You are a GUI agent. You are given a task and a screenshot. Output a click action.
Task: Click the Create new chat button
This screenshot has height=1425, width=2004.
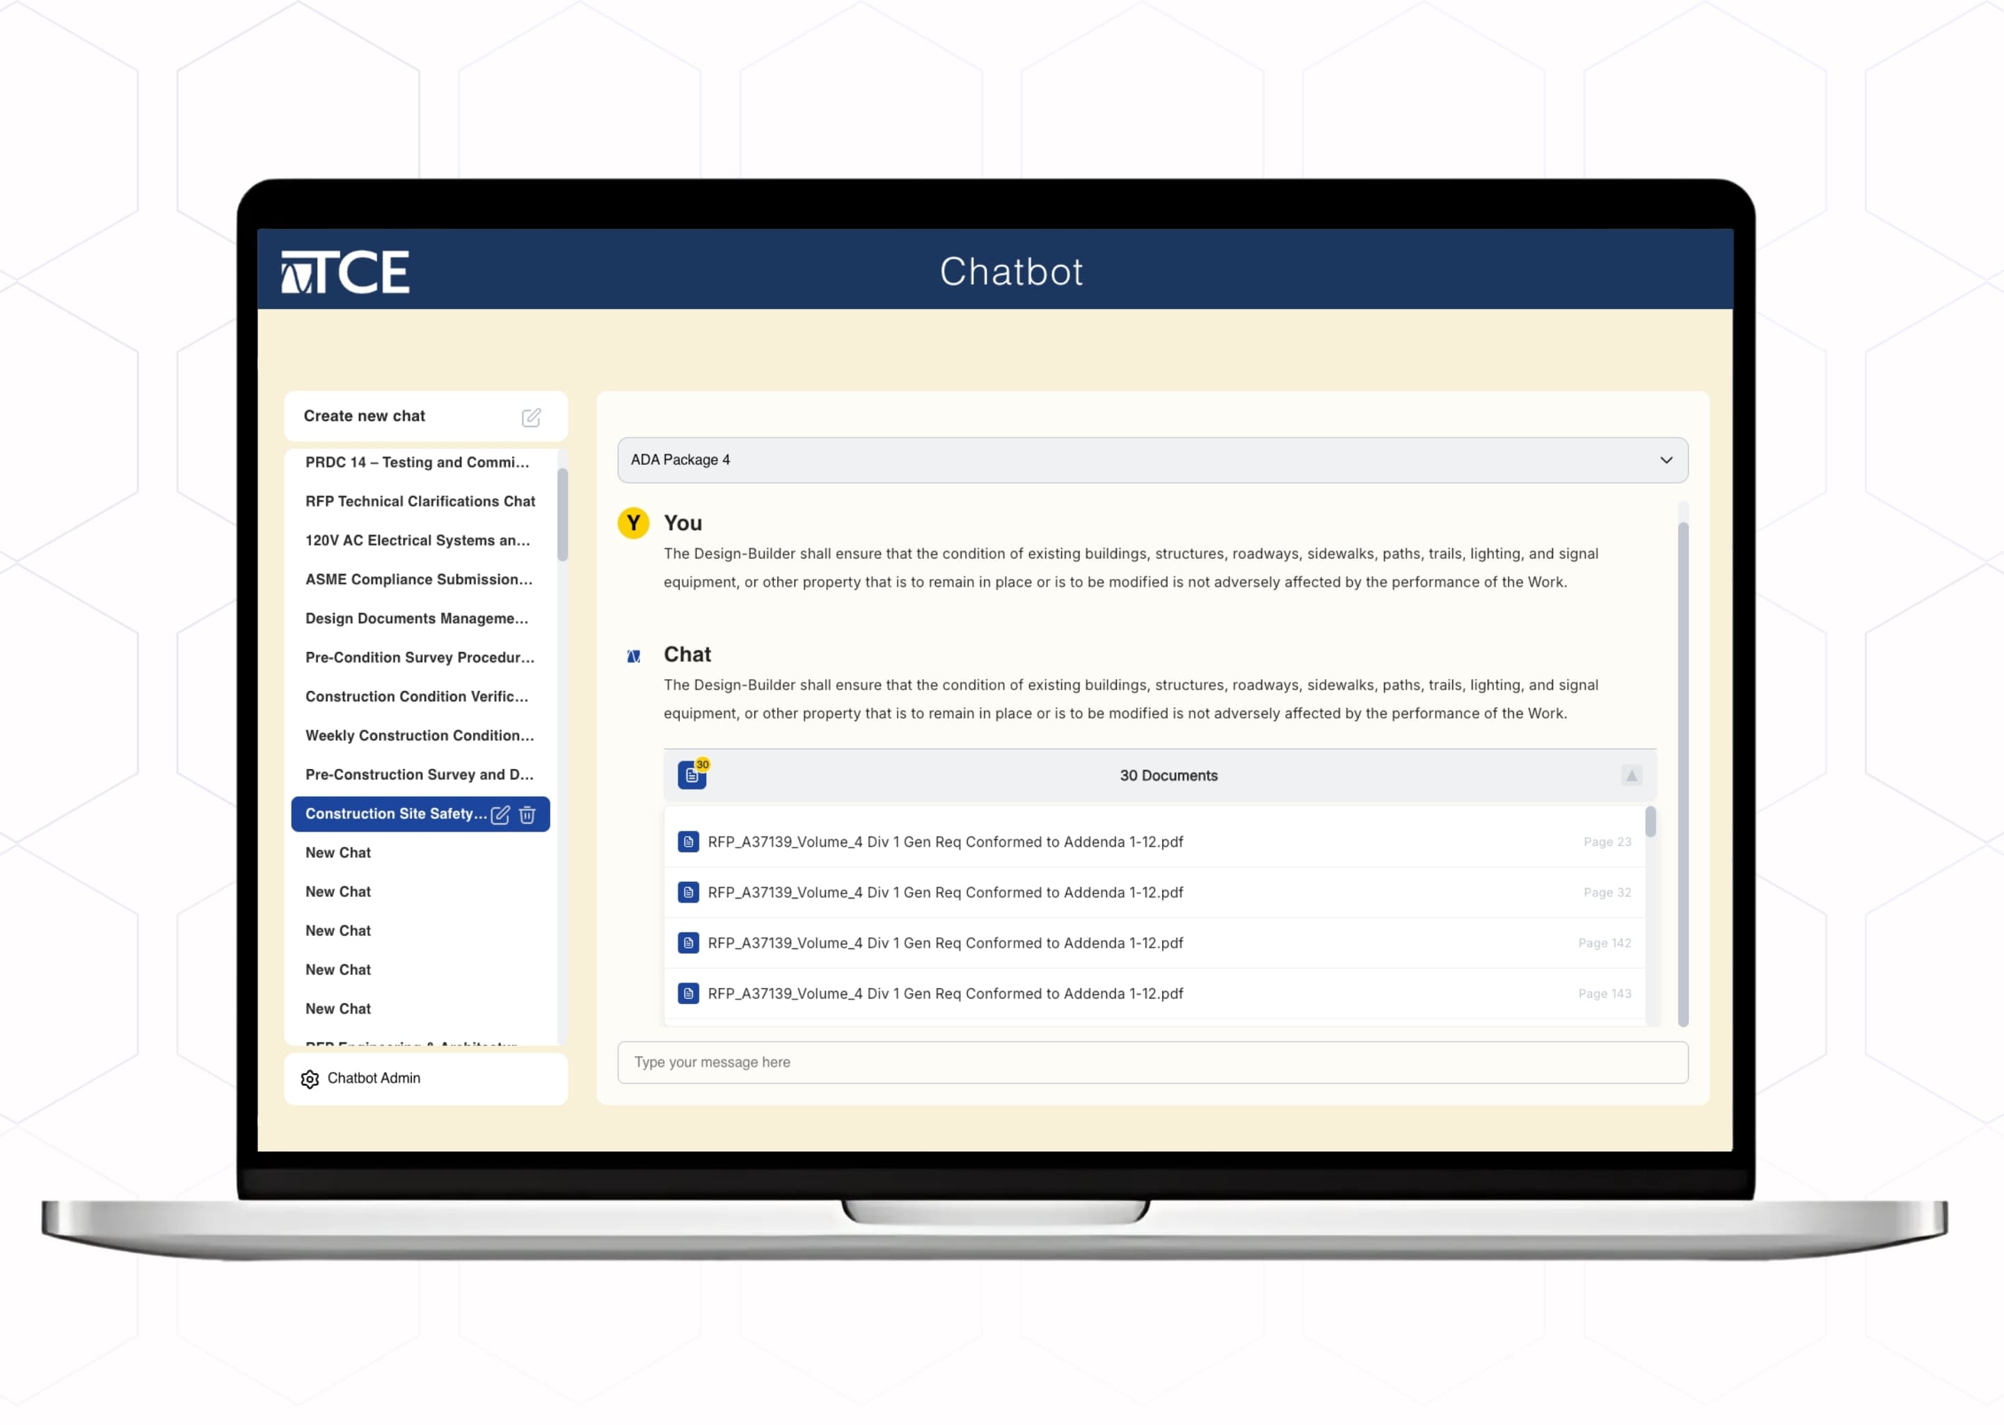426,417
